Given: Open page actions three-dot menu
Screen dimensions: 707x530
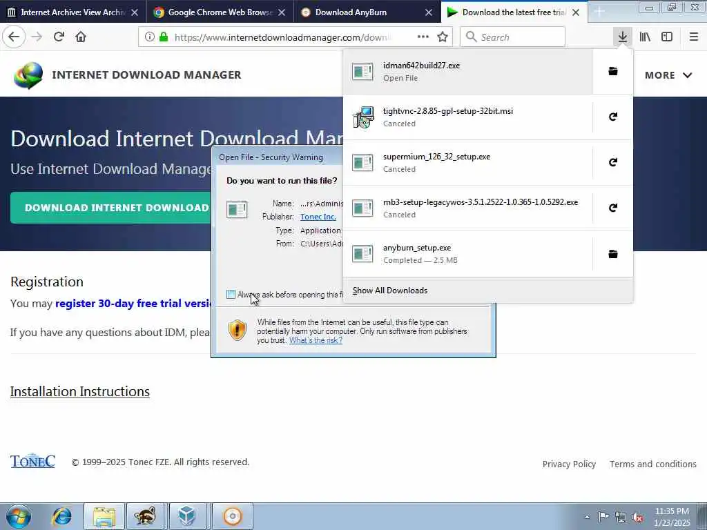Looking at the screenshot, I should pos(423,37).
